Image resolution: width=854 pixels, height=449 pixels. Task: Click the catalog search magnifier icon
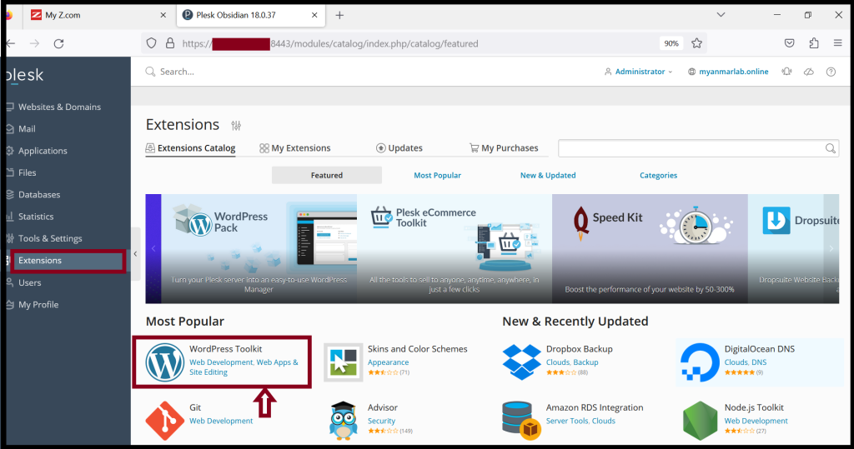tap(830, 148)
